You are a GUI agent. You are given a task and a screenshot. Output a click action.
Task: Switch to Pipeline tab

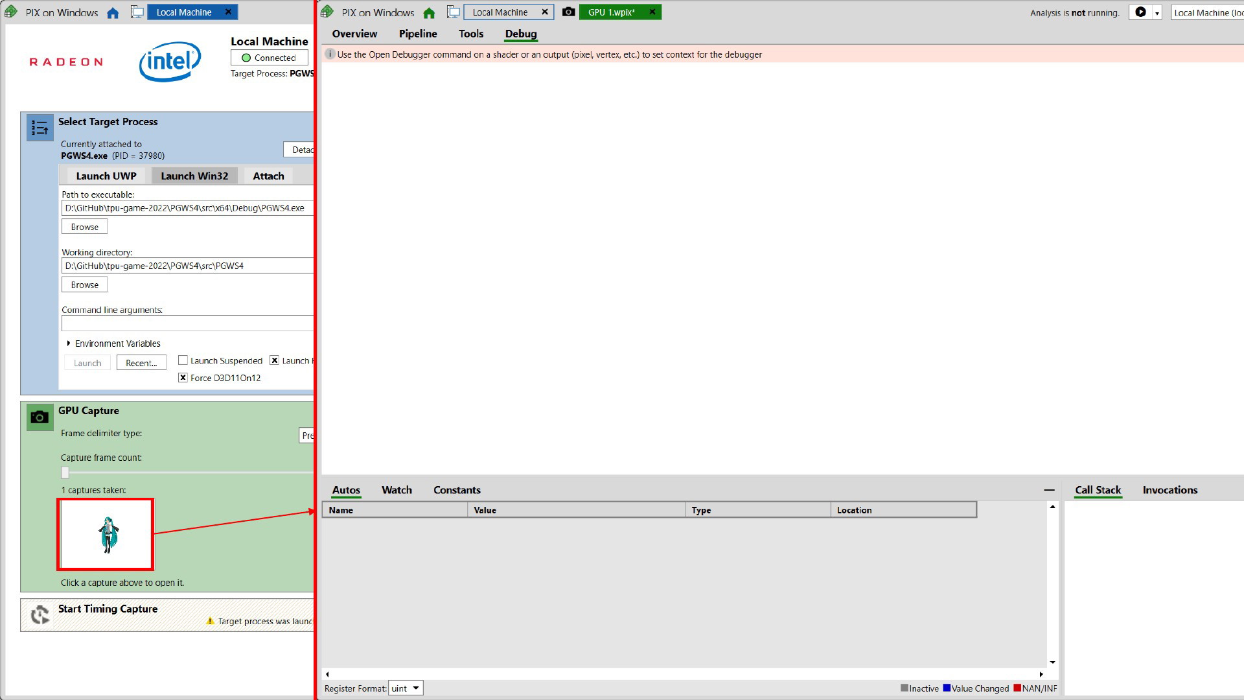click(x=418, y=34)
